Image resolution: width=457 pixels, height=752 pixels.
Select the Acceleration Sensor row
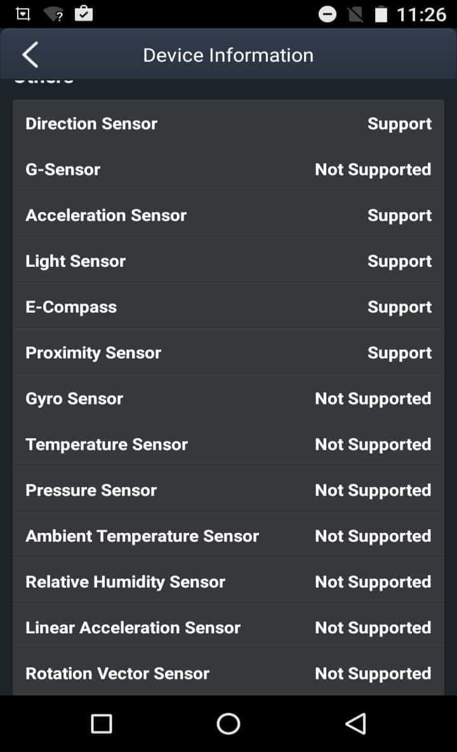(x=228, y=215)
